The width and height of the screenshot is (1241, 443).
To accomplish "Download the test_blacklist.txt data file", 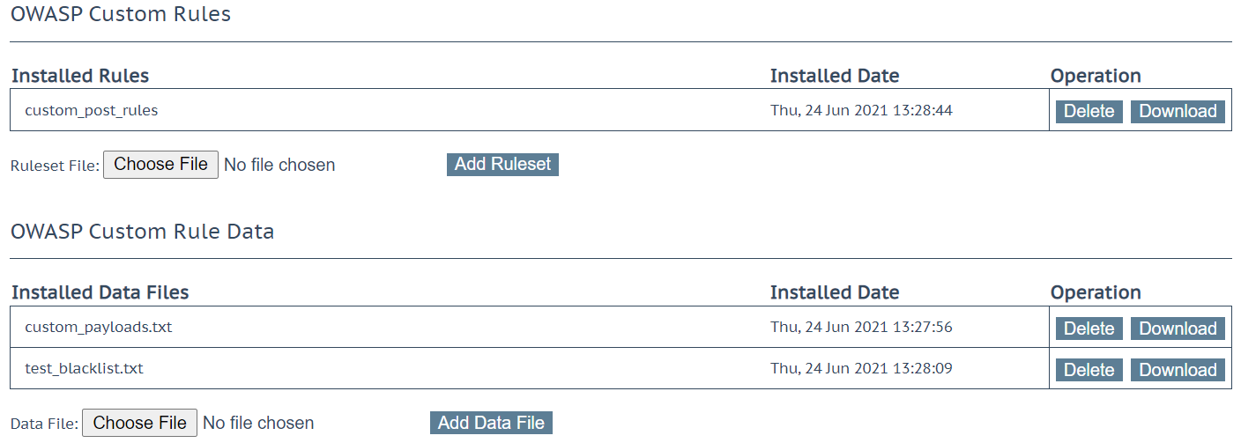I will pos(1178,370).
